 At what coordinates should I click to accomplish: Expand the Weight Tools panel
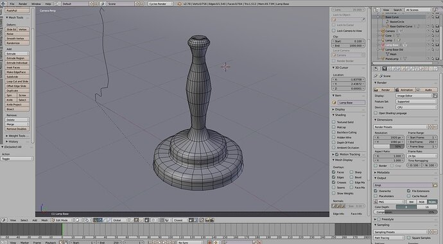[x=17, y=136]
